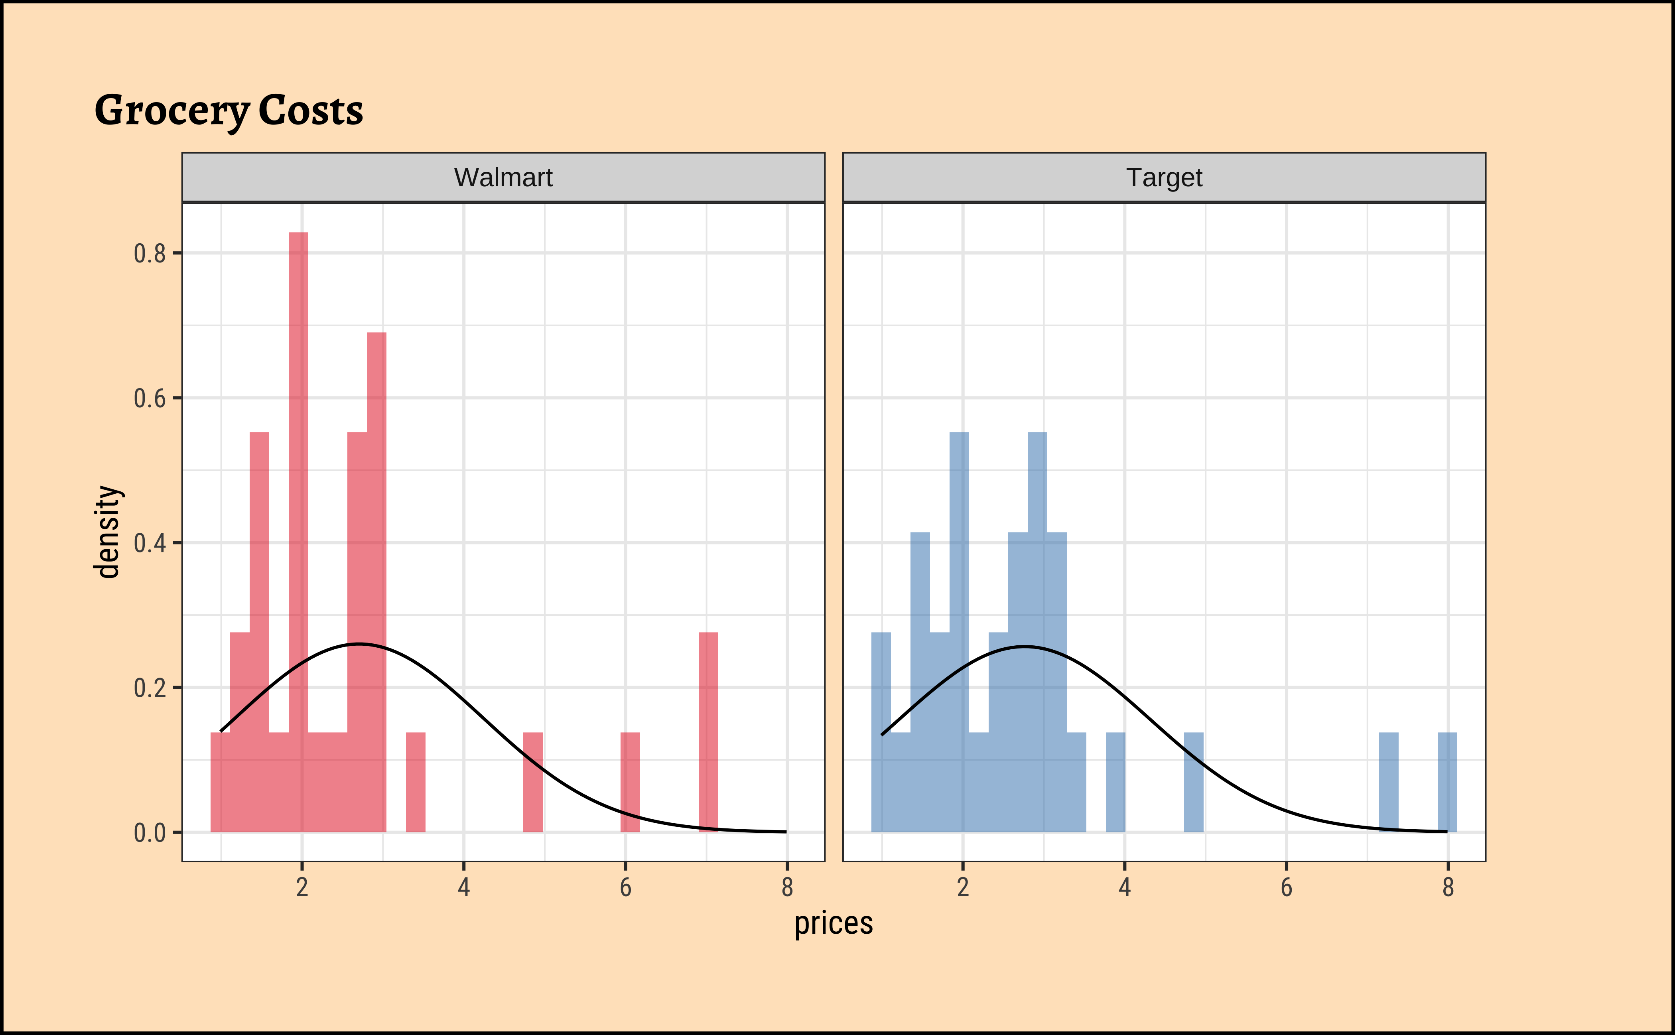Click the peak of Walmart's black density curve

(x=359, y=644)
